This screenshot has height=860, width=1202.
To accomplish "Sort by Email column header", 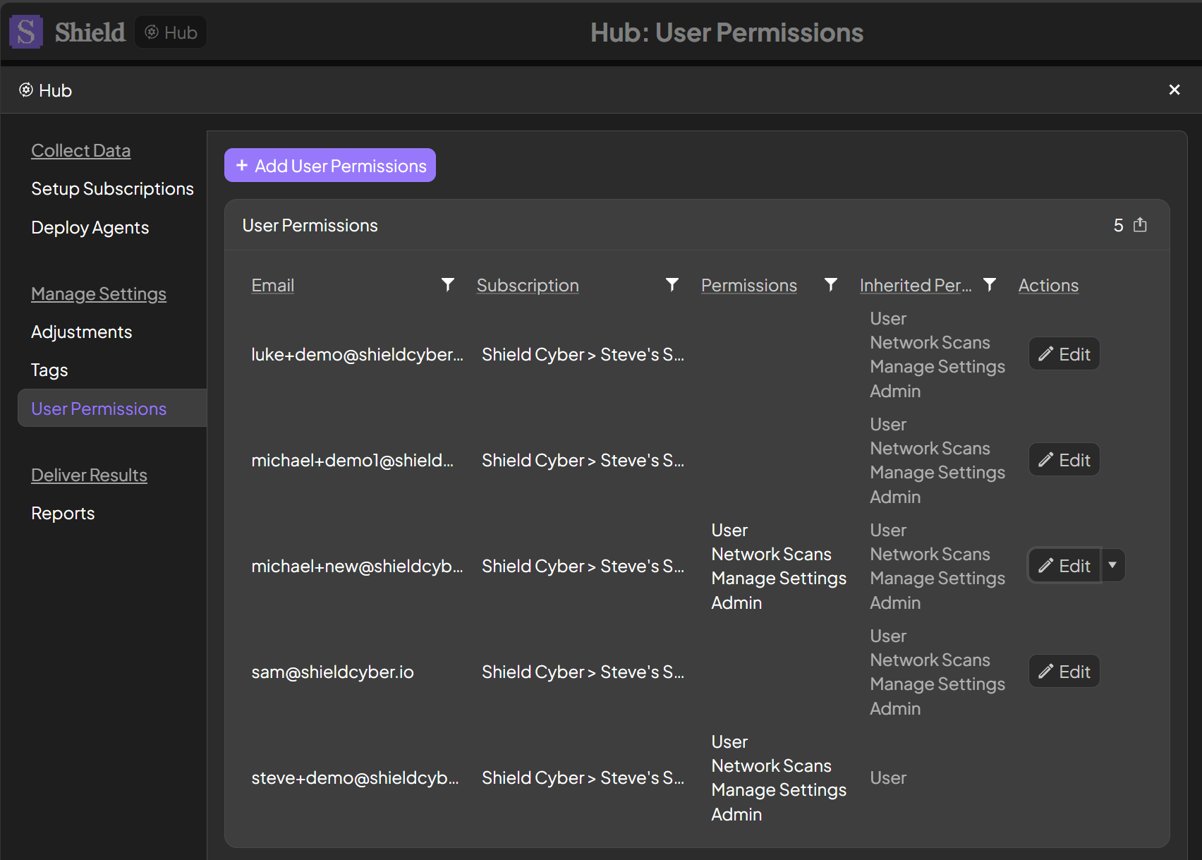I will [x=273, y=285].
